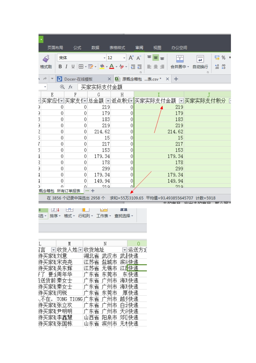The height and width of the screenshot is (363, 256).
Task: Expand the fill color dropdown arrow
Action: 107,67
